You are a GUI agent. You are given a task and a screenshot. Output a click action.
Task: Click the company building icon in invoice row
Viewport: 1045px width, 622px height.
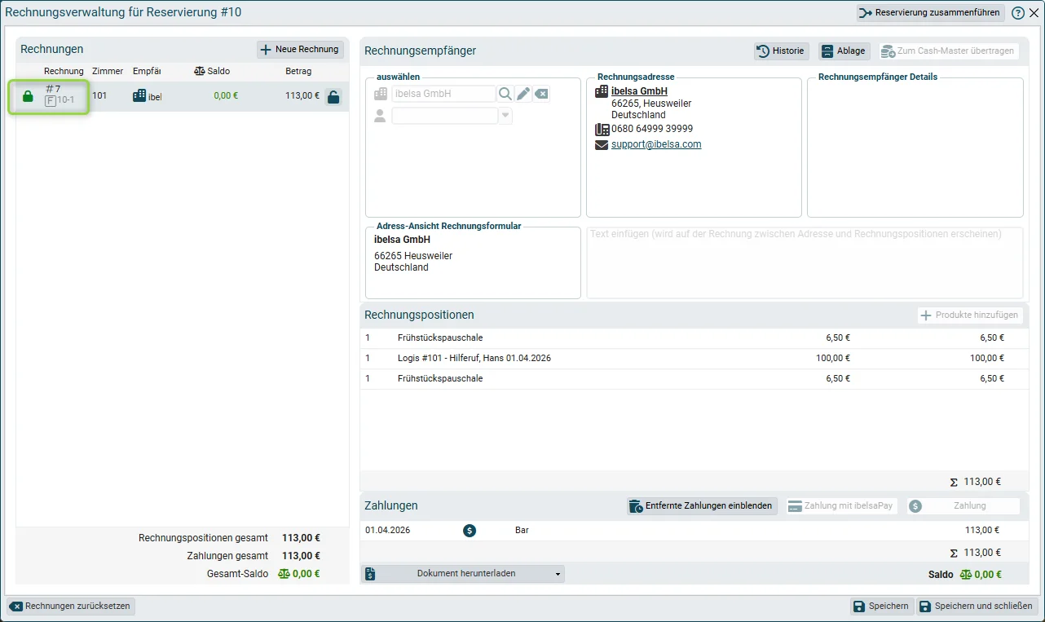tap(139, 95)
